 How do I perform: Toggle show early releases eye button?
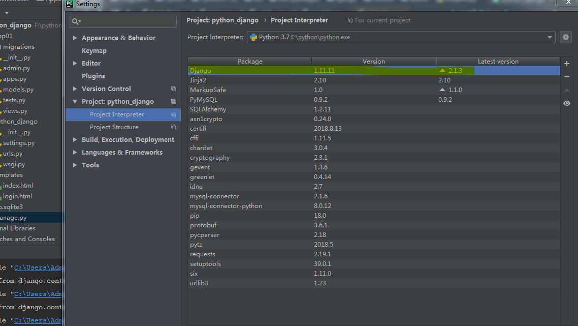click(567, 103)
